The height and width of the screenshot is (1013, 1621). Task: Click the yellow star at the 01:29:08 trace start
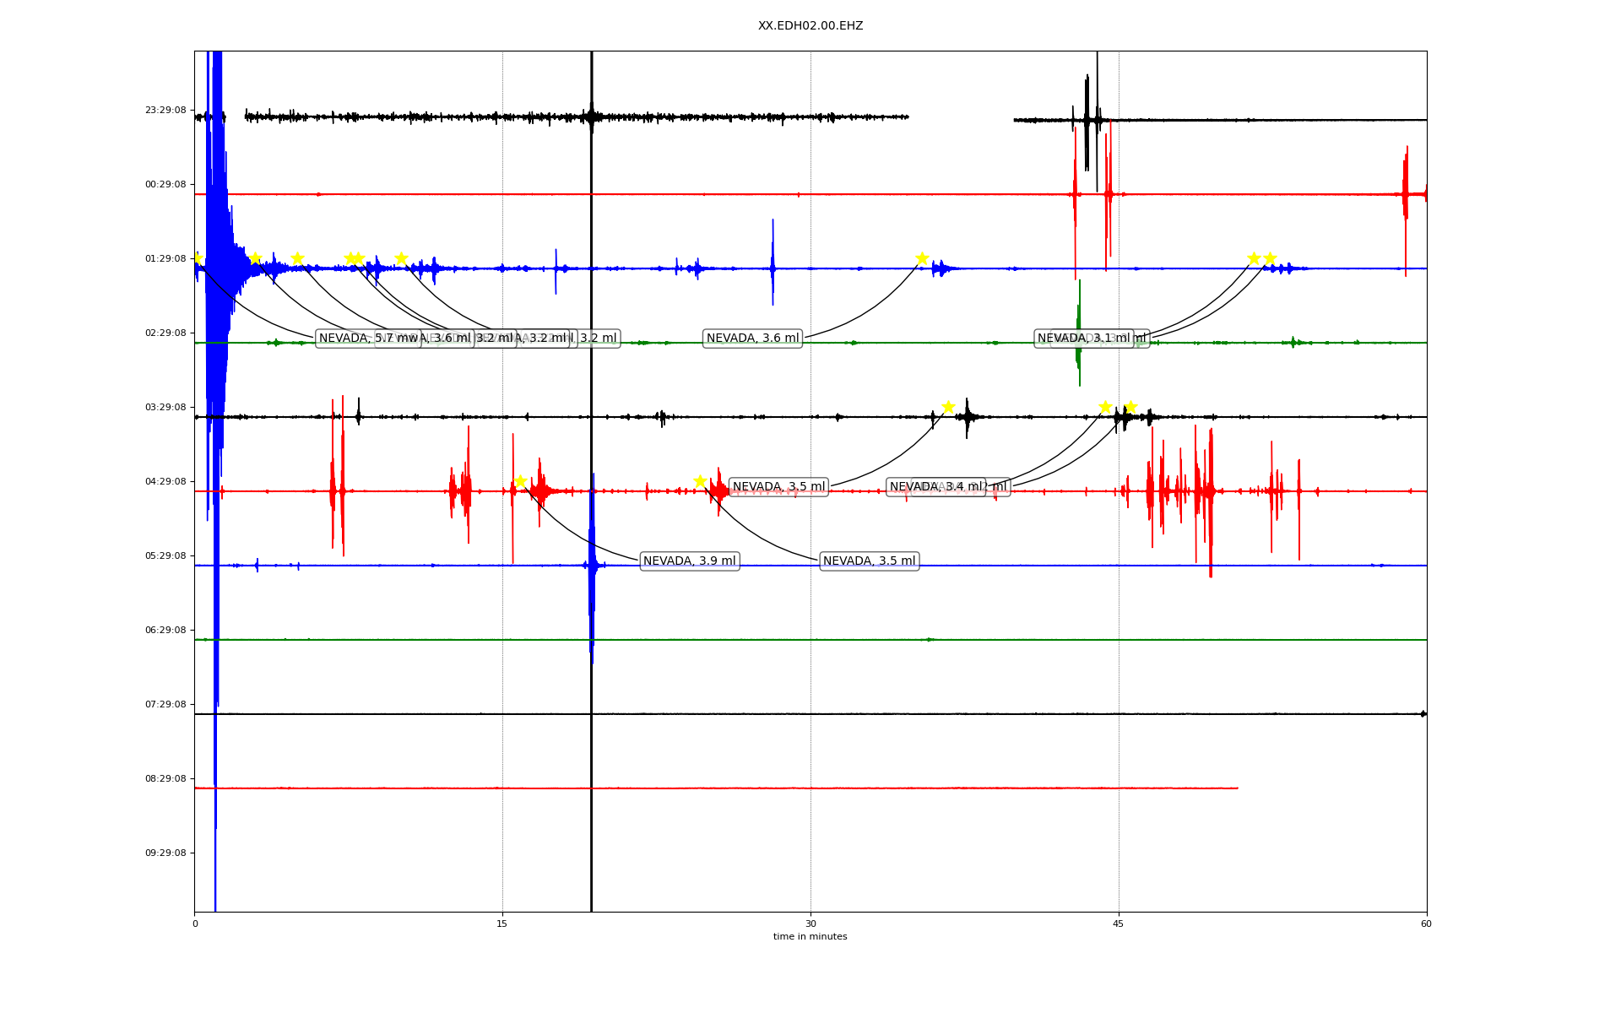(198, 258)
